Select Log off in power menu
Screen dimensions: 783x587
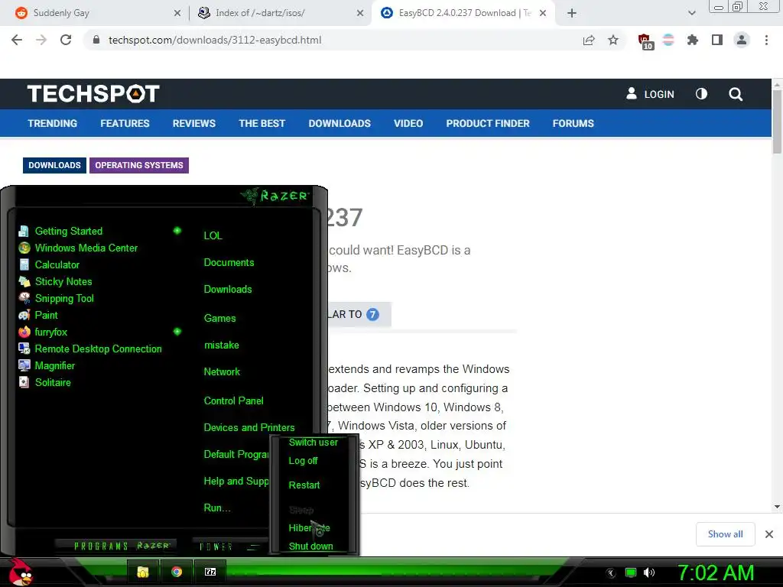303,461
